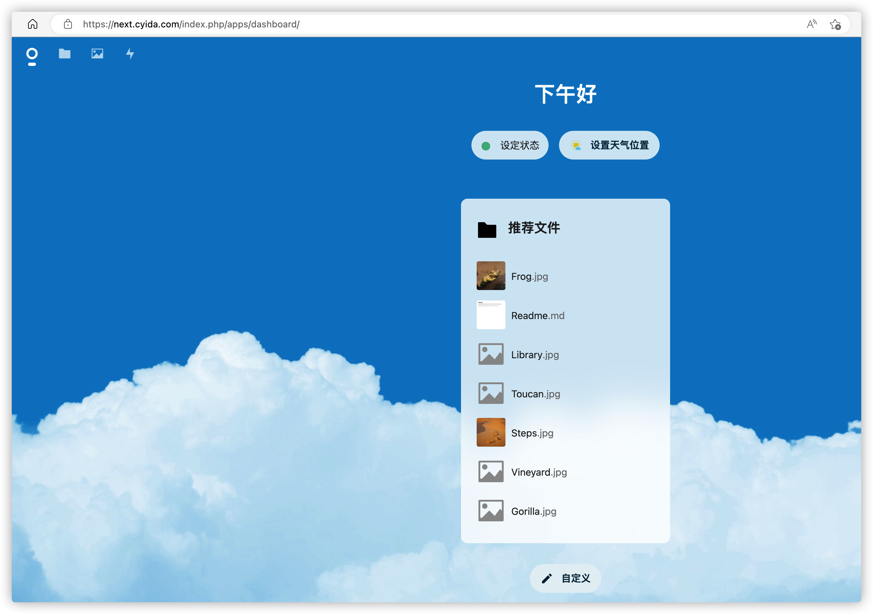Open Library.jpg in recommended files
Screen dimensions: 873x614
click(535, 355)
